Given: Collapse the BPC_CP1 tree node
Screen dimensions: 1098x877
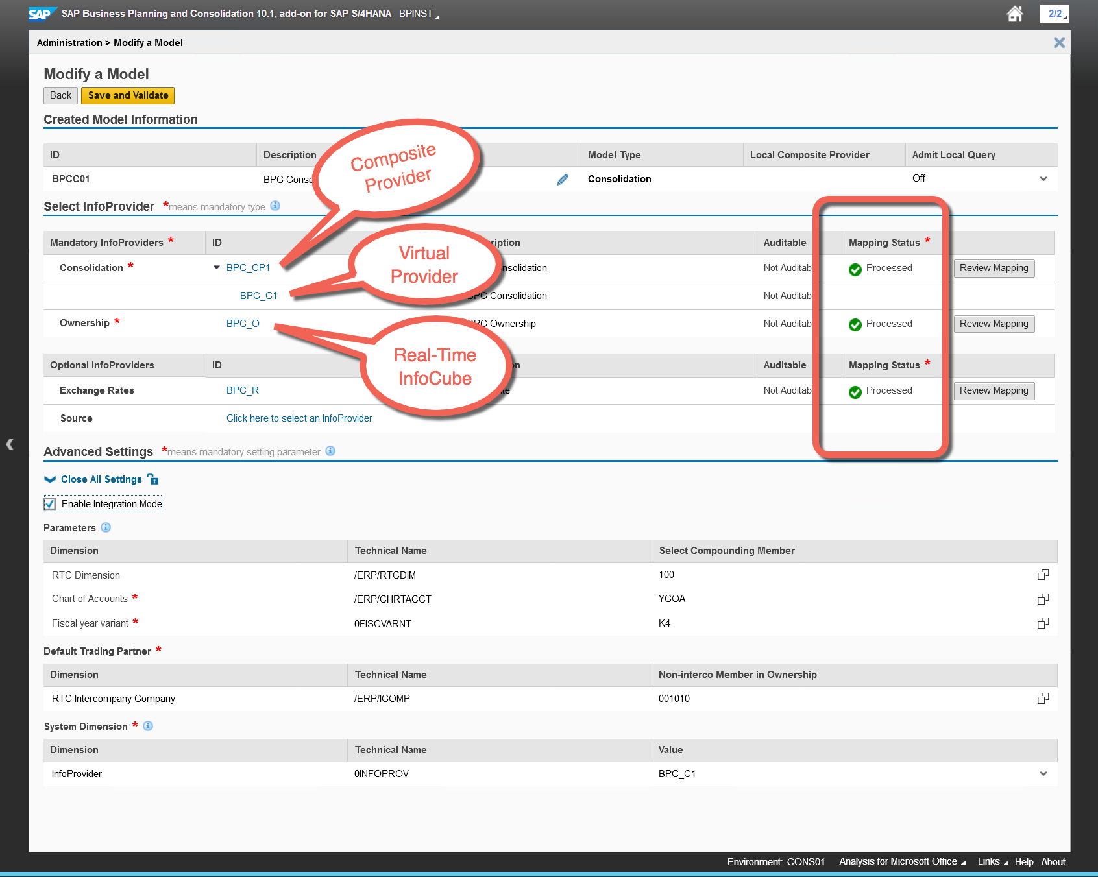Looking at the screenshot, I should 217,268.
